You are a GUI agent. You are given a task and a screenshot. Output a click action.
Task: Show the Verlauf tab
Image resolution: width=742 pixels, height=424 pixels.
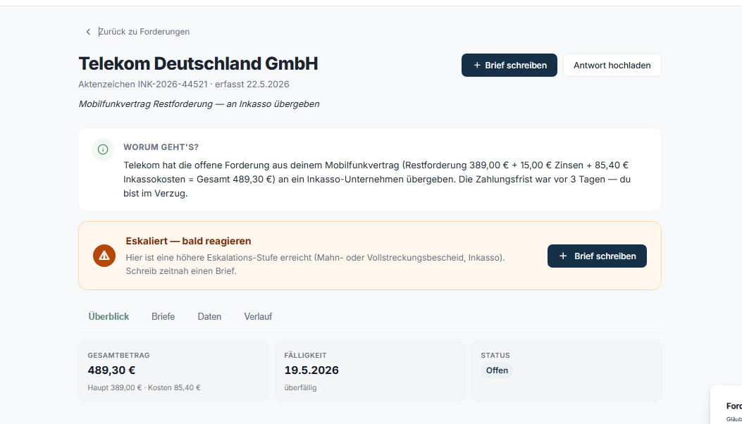point(258,316)
